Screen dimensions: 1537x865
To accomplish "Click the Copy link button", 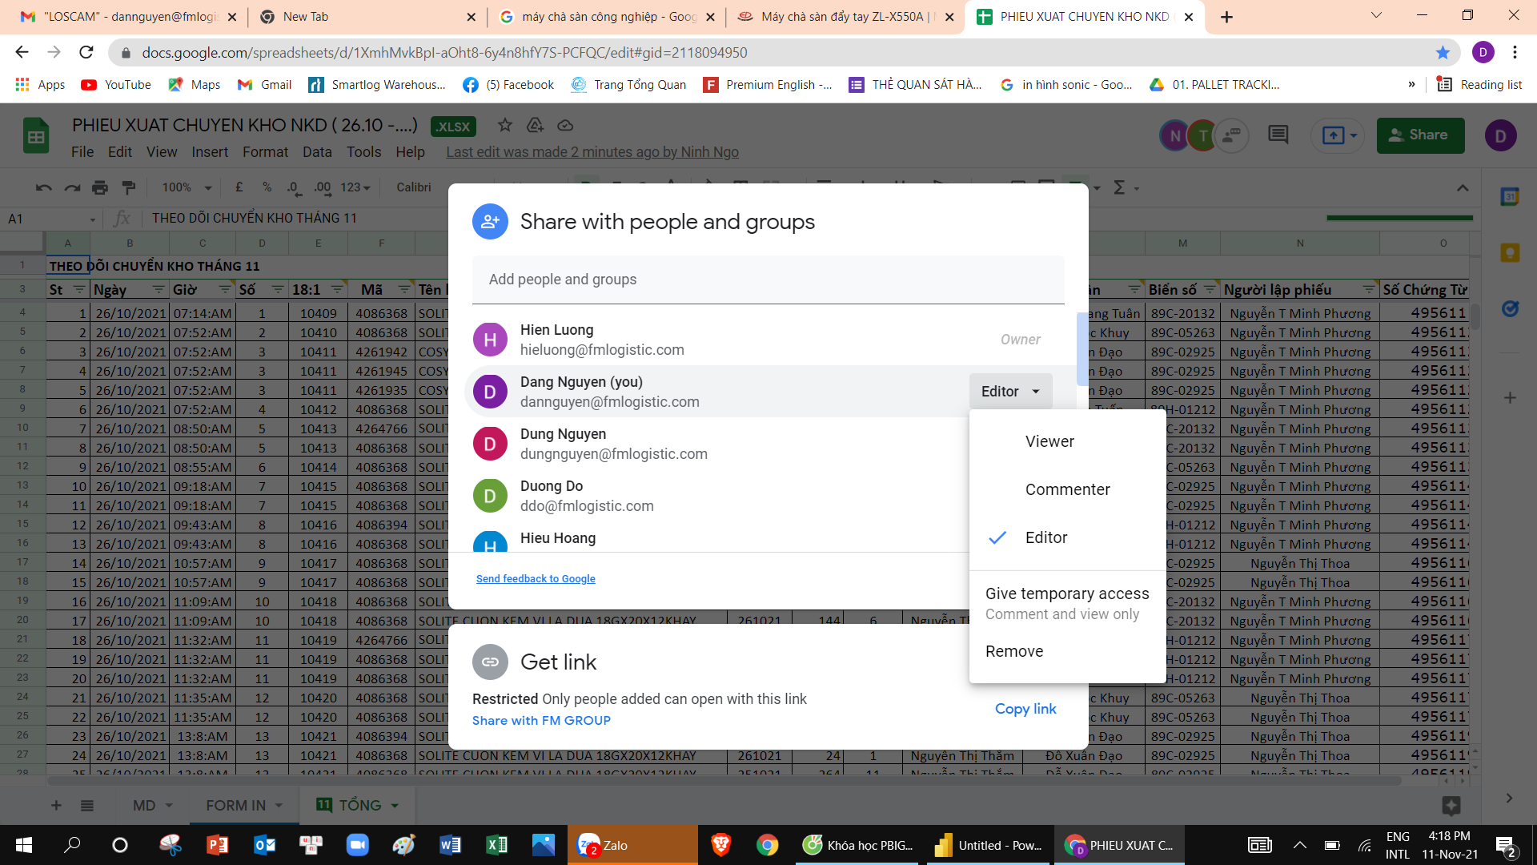I will point(1025,709).
